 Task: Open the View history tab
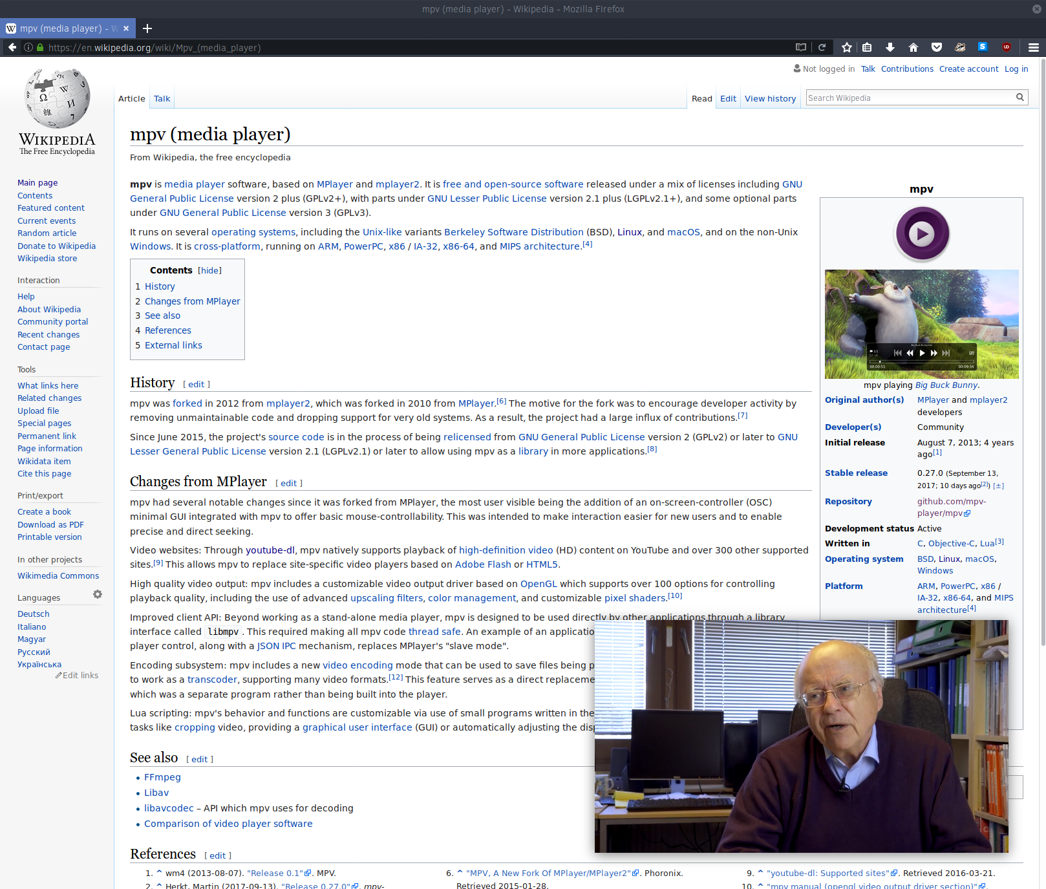click(770, 98)
